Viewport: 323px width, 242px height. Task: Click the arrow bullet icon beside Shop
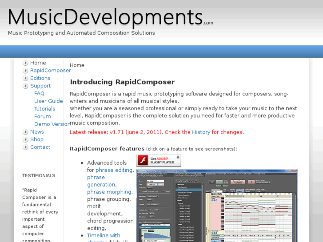pos(25,139)
